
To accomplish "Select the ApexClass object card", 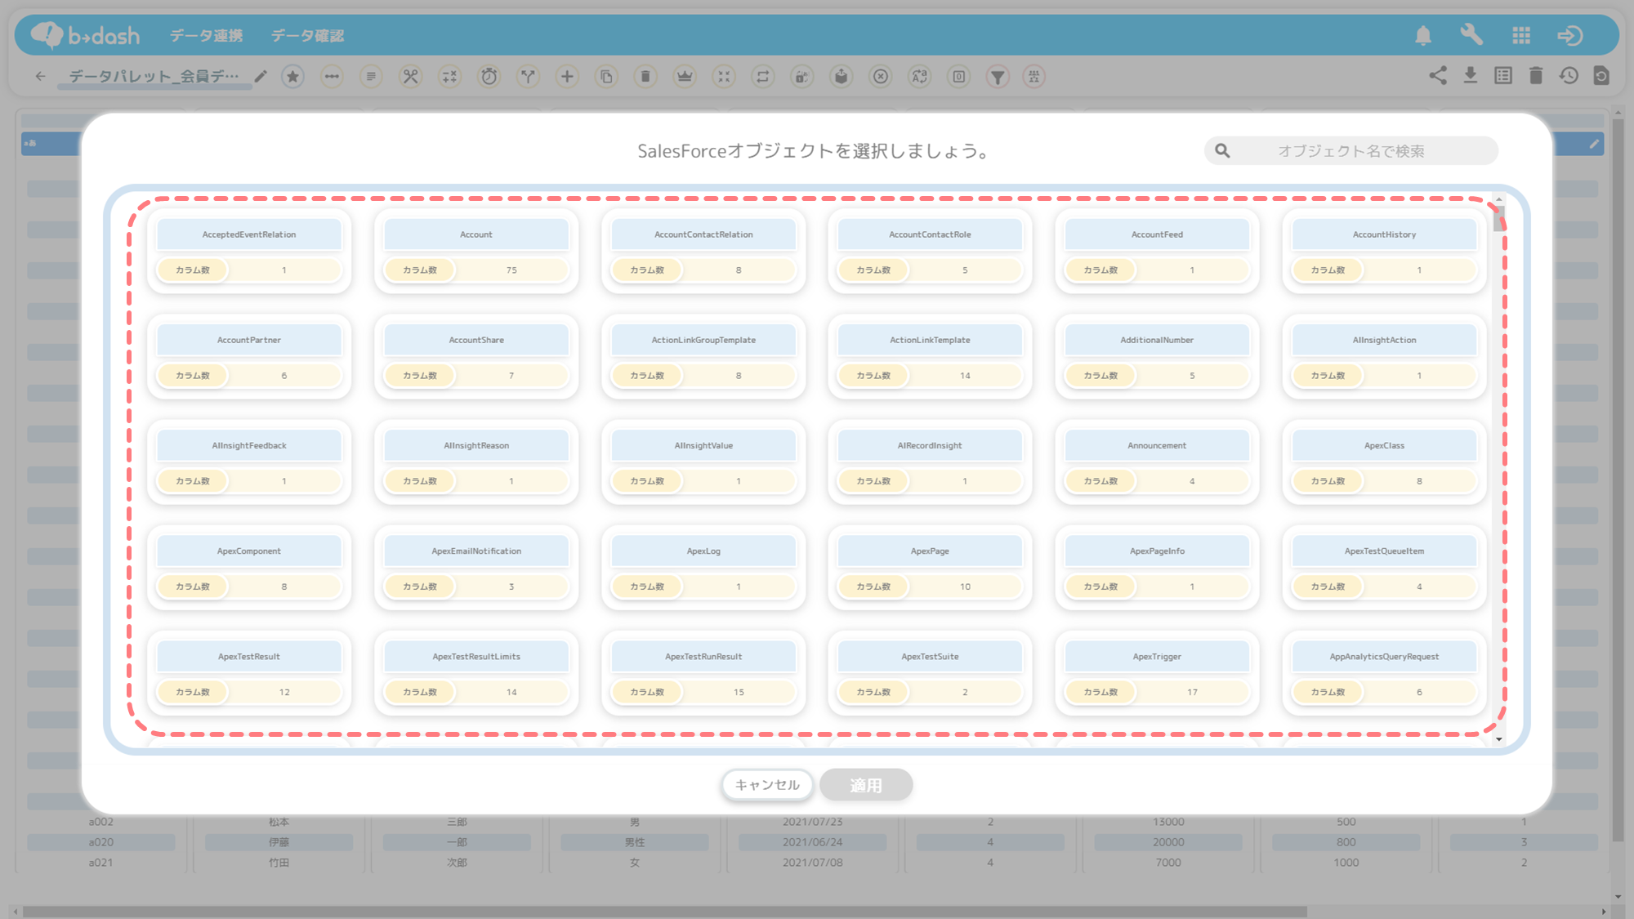I will pyautogui.click(x=1384, y=462).
